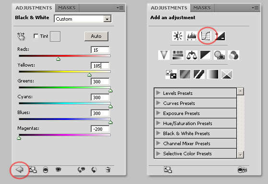This screenshot has width=268, height=184.
Task: Delete this adjustment layer with the trash icon
Action: (108, 170)
